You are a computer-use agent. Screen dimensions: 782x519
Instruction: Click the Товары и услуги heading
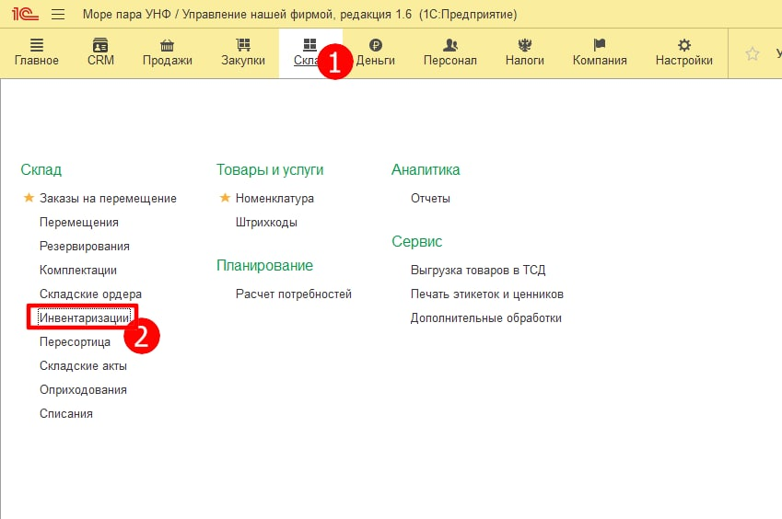tap(270, 170)
